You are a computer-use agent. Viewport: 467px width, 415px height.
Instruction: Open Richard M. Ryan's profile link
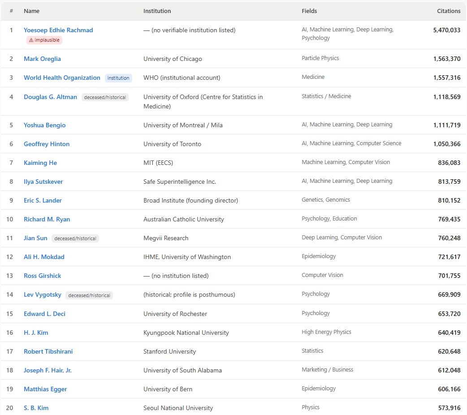pos(47,219)
